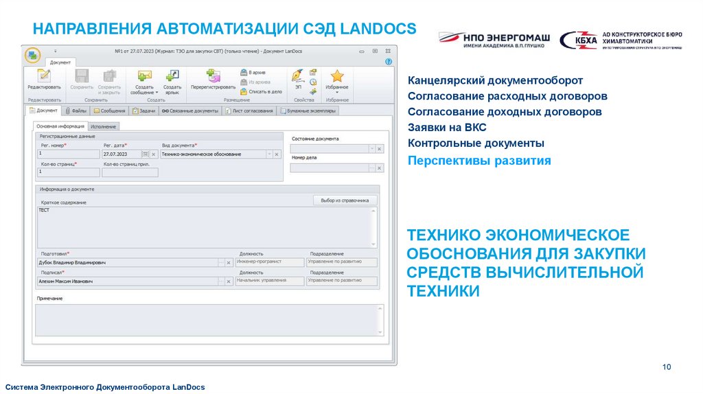Expand the Создать сообщение dropdown arrow
This screenshot has width=703, height=394.
point(157,93)
